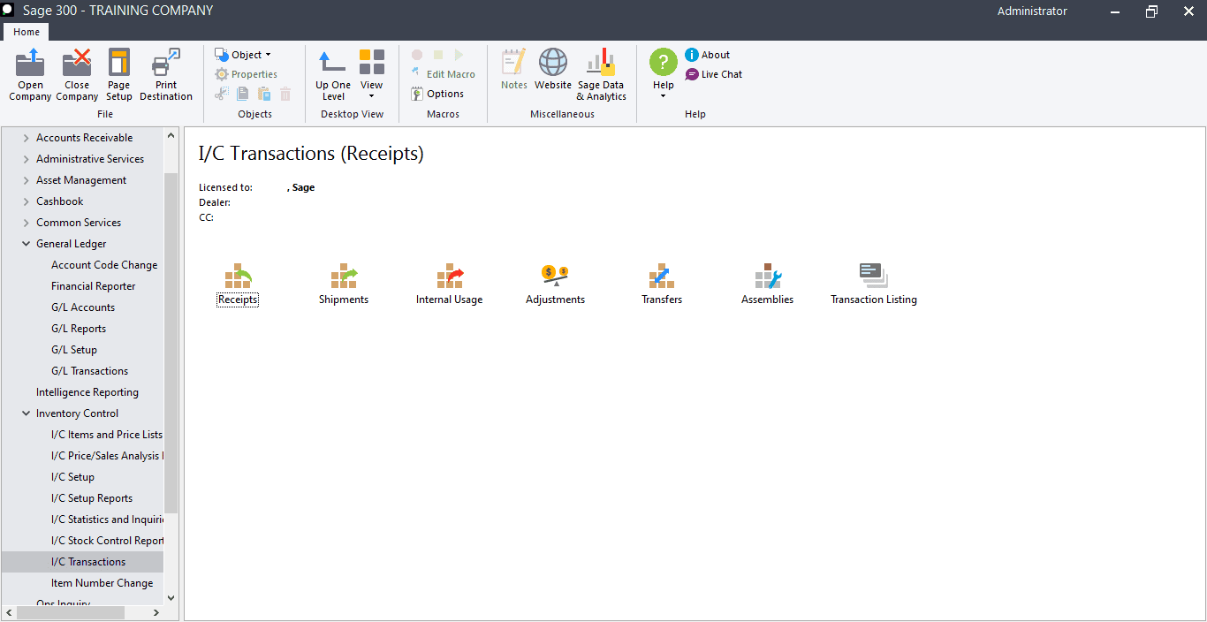Open G/L Accounts folder
1207x622 pixels.
point(83,307)
